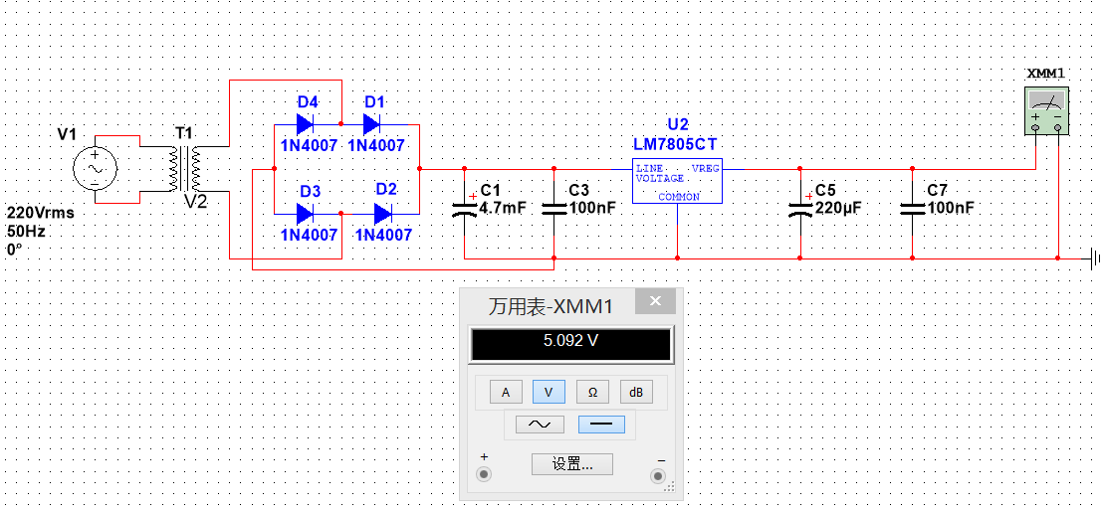Switch multimeter to voltmeter mode V
Screen dimensions: 1103x513
[x=549, y=392]
